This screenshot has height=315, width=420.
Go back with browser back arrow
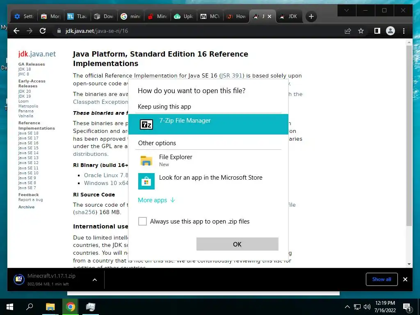(16, 31)
